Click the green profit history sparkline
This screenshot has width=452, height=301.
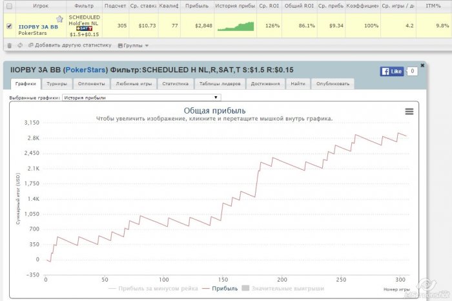pos(236,26)
